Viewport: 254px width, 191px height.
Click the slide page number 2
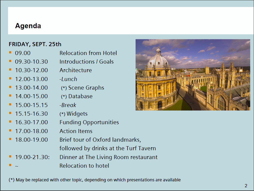(246, 186)
